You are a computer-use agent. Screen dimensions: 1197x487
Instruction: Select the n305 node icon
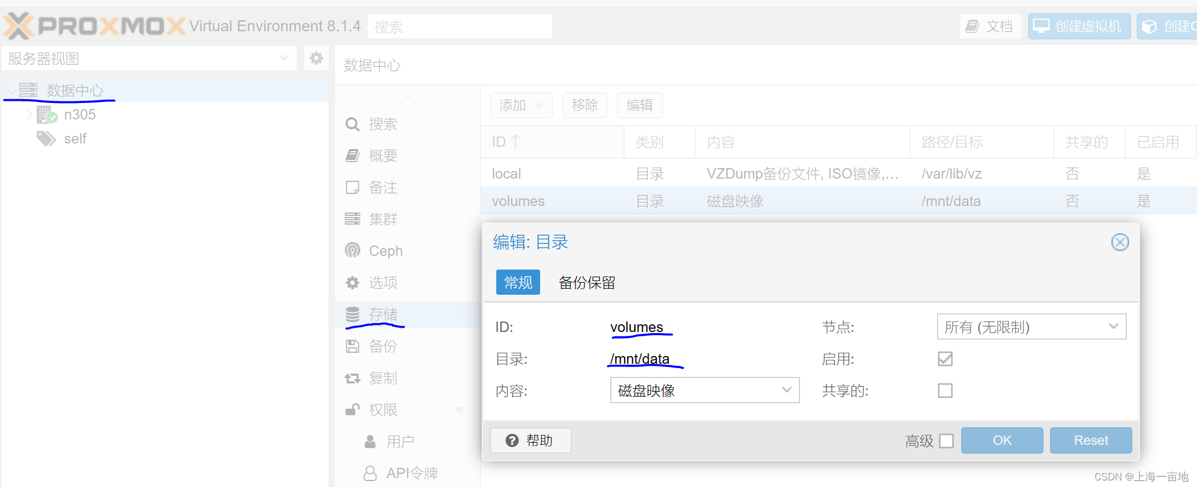47,114
